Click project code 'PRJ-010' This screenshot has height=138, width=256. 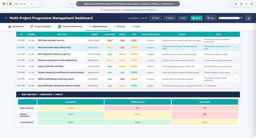(x=32, y=73)
